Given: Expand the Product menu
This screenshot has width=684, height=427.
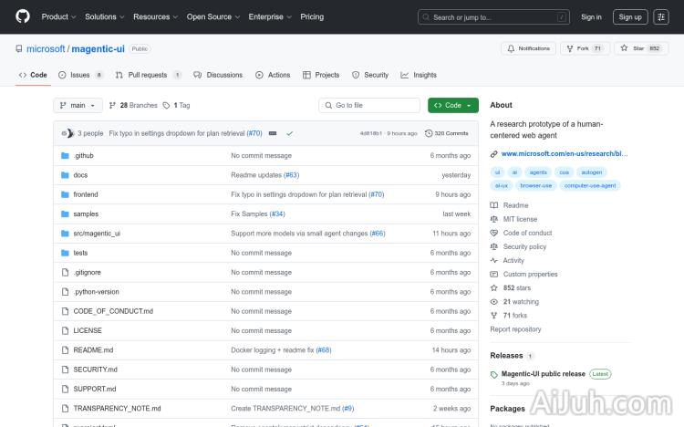Looking at the screenshot, I should click(x=58, y=17).
